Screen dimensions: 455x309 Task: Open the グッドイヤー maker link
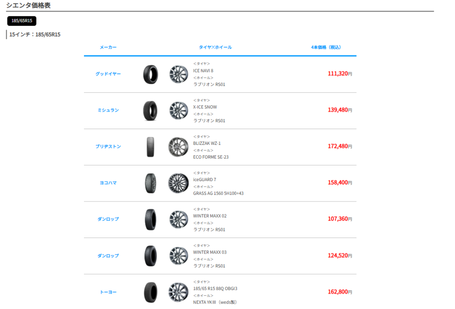108,74
